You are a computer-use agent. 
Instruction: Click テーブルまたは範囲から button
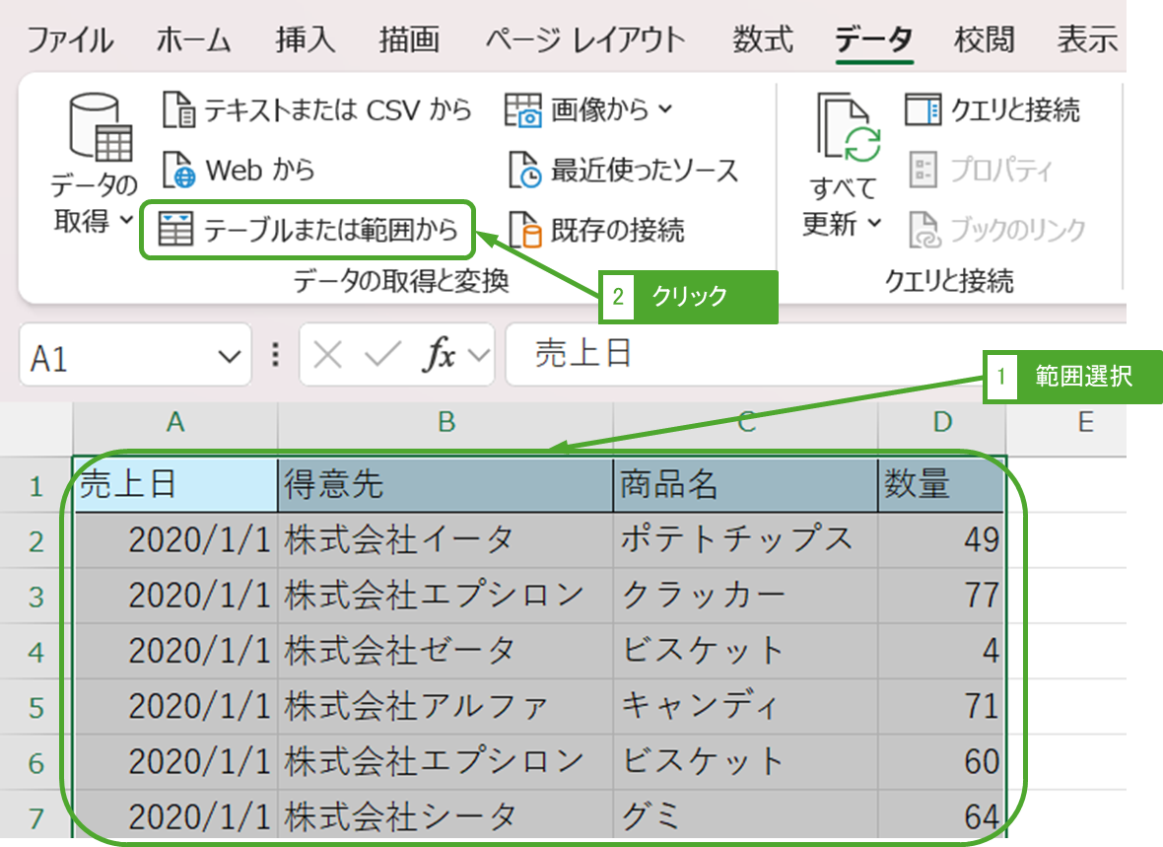(x=308, y=231)
